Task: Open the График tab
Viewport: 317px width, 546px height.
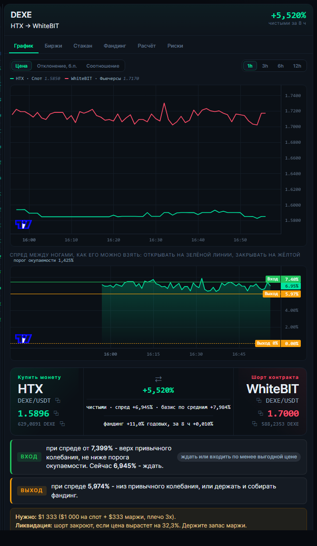Action: tap(24, 46)
